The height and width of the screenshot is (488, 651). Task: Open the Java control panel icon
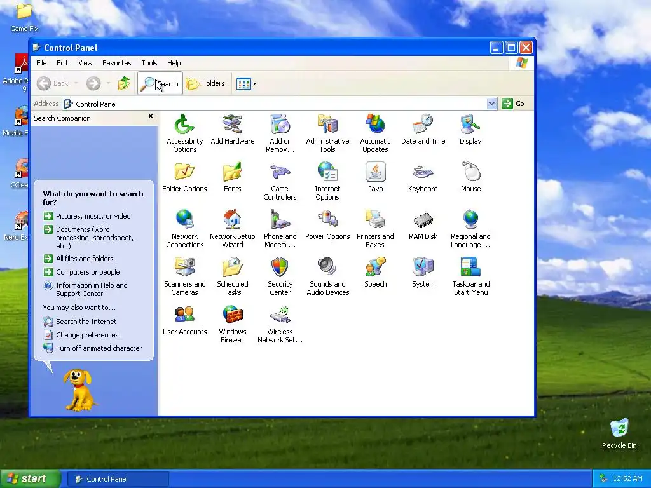[x=375, y=177]
